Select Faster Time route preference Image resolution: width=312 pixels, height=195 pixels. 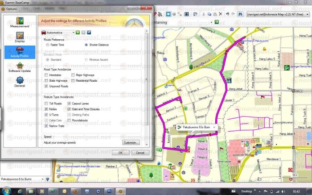coord(47,45)
